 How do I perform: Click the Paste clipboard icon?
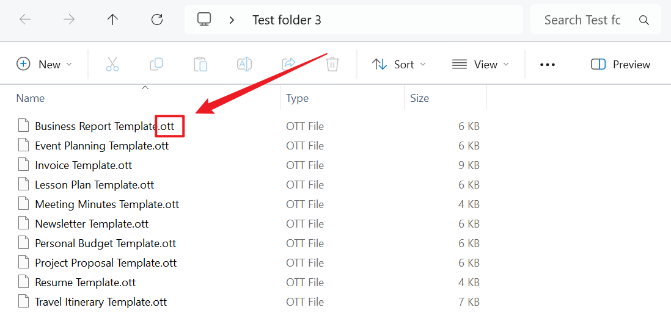pos(200,64)
